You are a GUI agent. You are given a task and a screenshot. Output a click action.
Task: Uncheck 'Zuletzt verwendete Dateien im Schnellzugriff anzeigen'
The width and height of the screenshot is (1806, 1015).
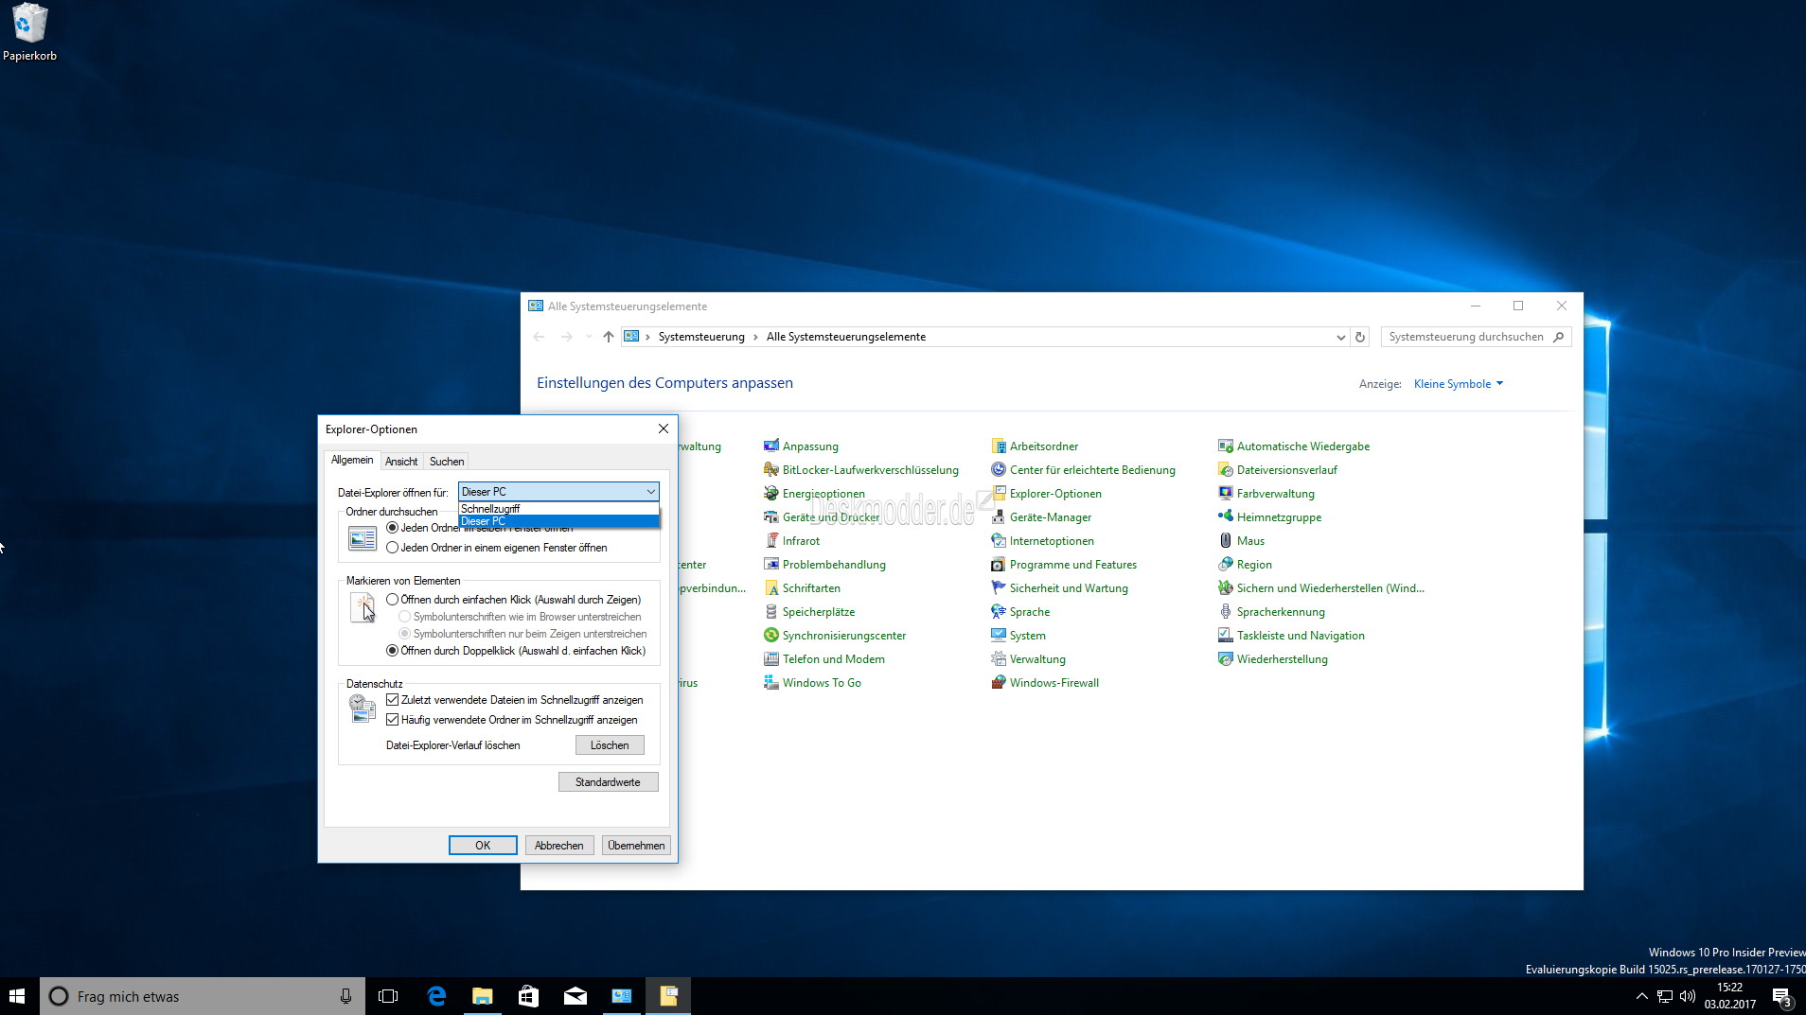click(393, 700)
